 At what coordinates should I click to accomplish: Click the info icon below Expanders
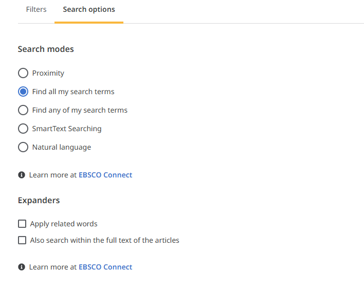tap(22, 267)
